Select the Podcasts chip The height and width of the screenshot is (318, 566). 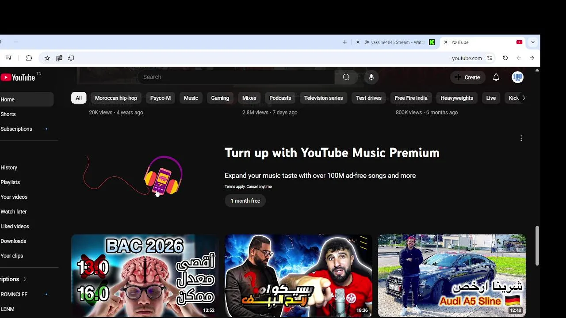click(x=280, y=98)
